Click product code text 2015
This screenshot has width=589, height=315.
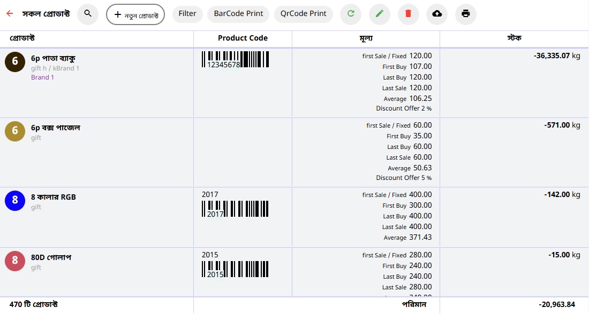(x=210, y=255)
